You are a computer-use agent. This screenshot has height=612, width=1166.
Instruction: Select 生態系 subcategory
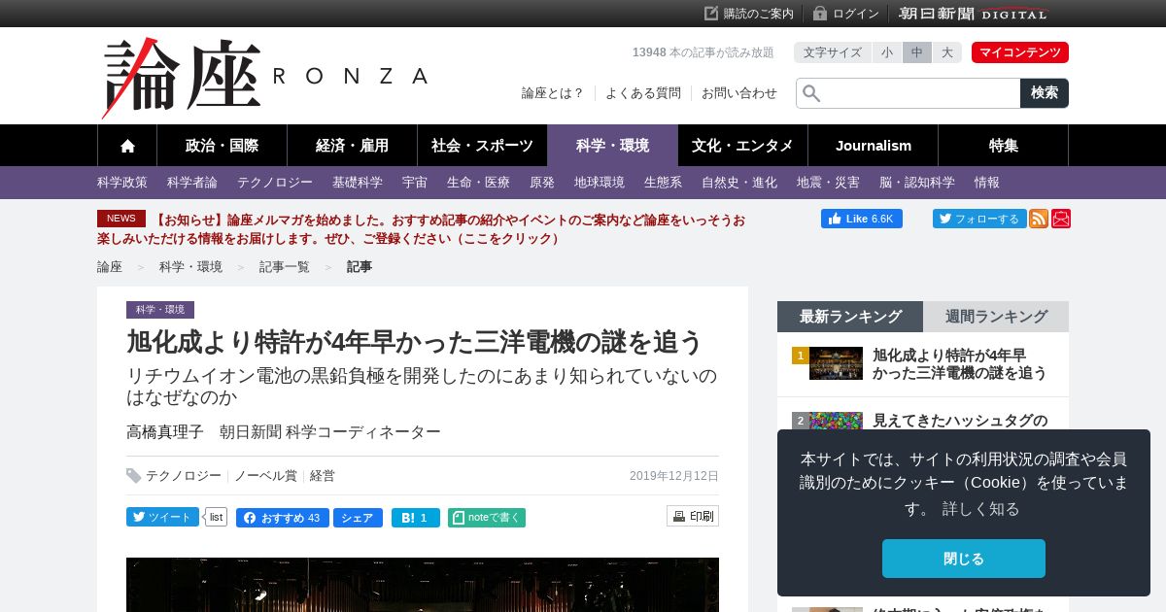pos(663,183)
